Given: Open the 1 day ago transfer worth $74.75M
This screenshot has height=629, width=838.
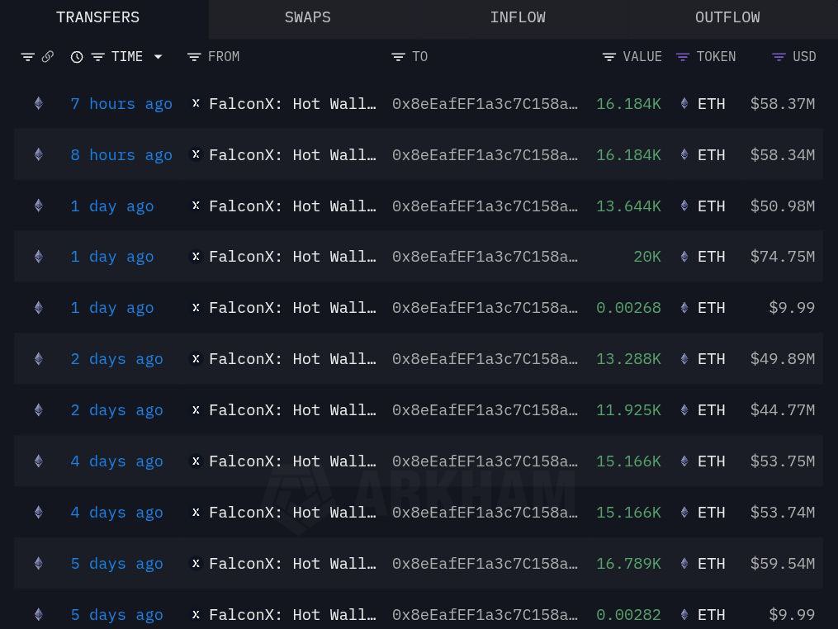Looking at the screenshot, I should pyautogui.click(x=112, y=257).
